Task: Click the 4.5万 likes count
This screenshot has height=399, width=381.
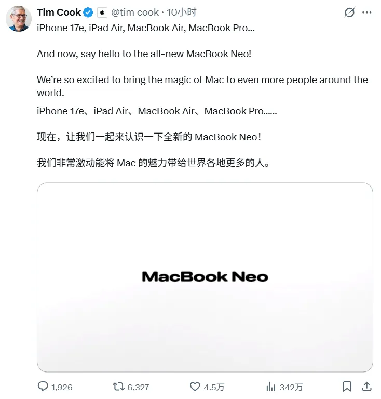Action: click(214, 387)
